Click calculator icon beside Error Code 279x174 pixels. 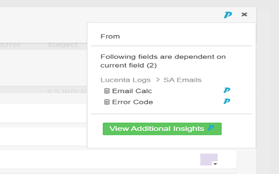point(107,102)
